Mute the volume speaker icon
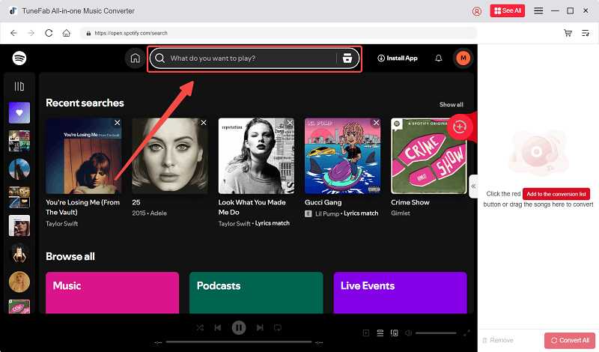The image size is (599, 352). (x=407, y=333)
